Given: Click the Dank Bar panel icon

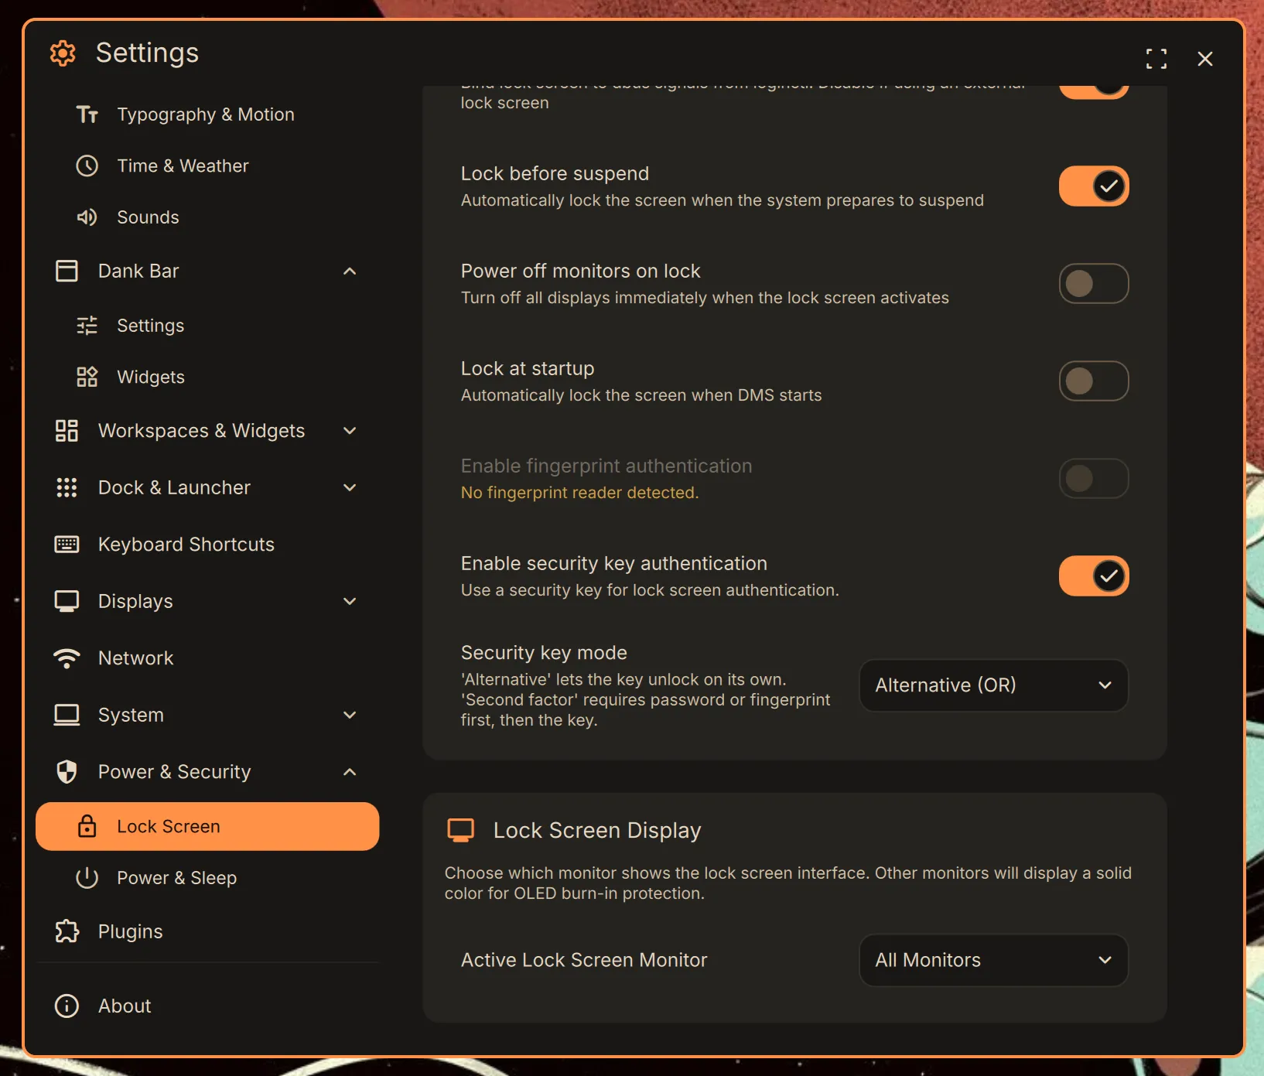Looking at the screenshot, I should click(67, 271).
